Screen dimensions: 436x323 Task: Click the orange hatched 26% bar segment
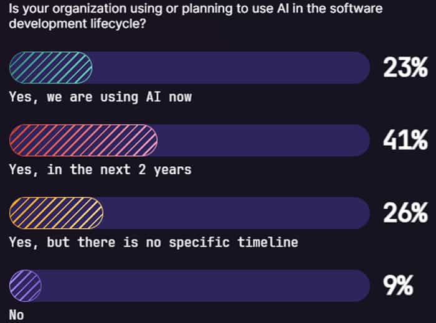pos(56,213)
